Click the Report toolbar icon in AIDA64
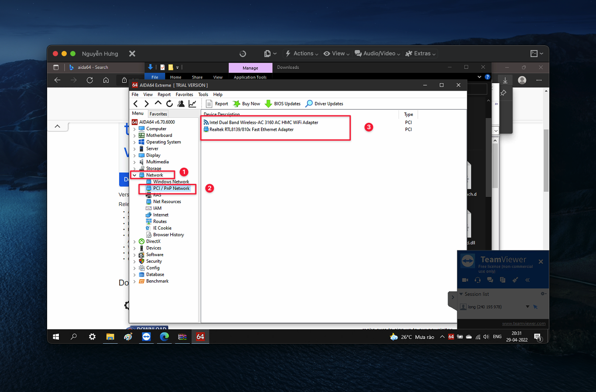Viewport: 596px width, 392px height. click(x=209, y=104)
